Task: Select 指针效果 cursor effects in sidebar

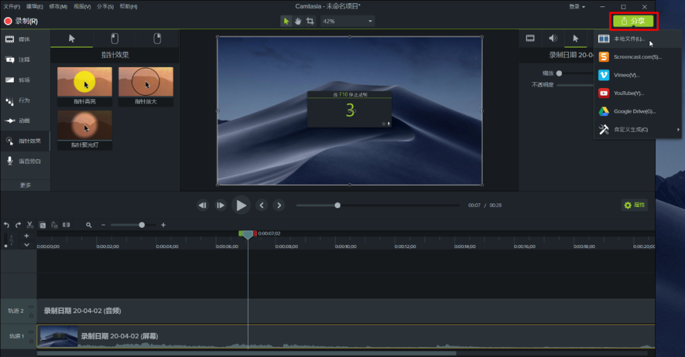Action: pyautogui.click(x=25, y=141)
